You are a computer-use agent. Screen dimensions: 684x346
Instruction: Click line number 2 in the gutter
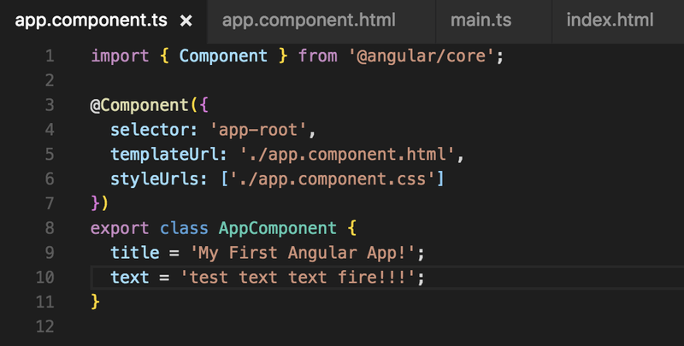50,80
